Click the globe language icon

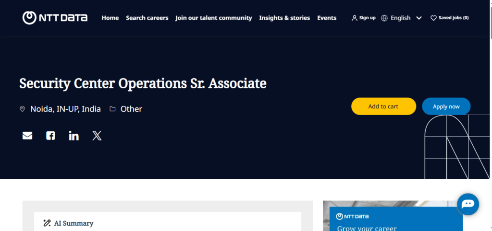[384, 18]
